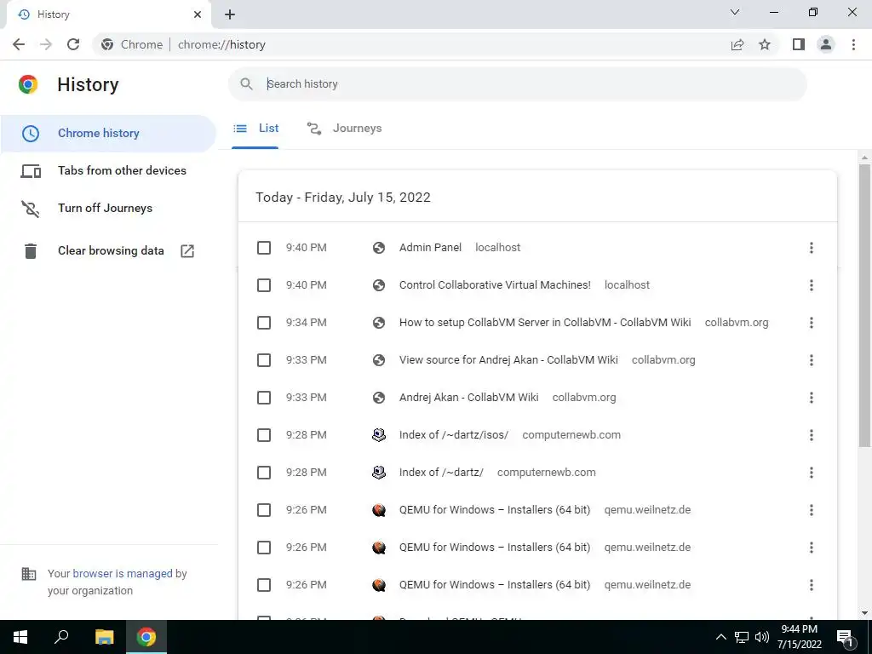The width and height of the screenshot is (872, 654).
Task: Tick the Index of /~dartz/isos/ checkbox
Action: [x=264, y=435]
